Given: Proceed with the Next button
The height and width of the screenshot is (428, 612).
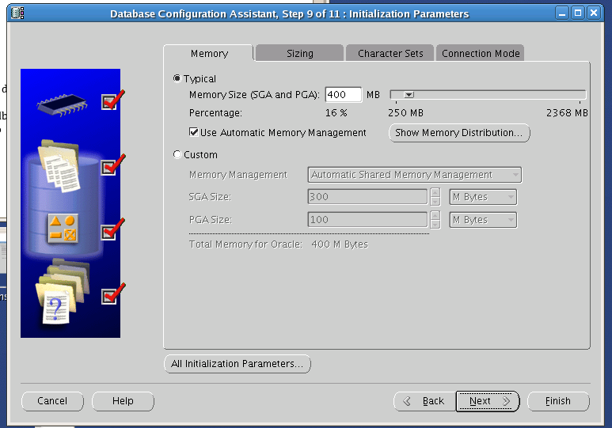Looking at the screenshot, I should pyautogui.click(x=488, y=401).
